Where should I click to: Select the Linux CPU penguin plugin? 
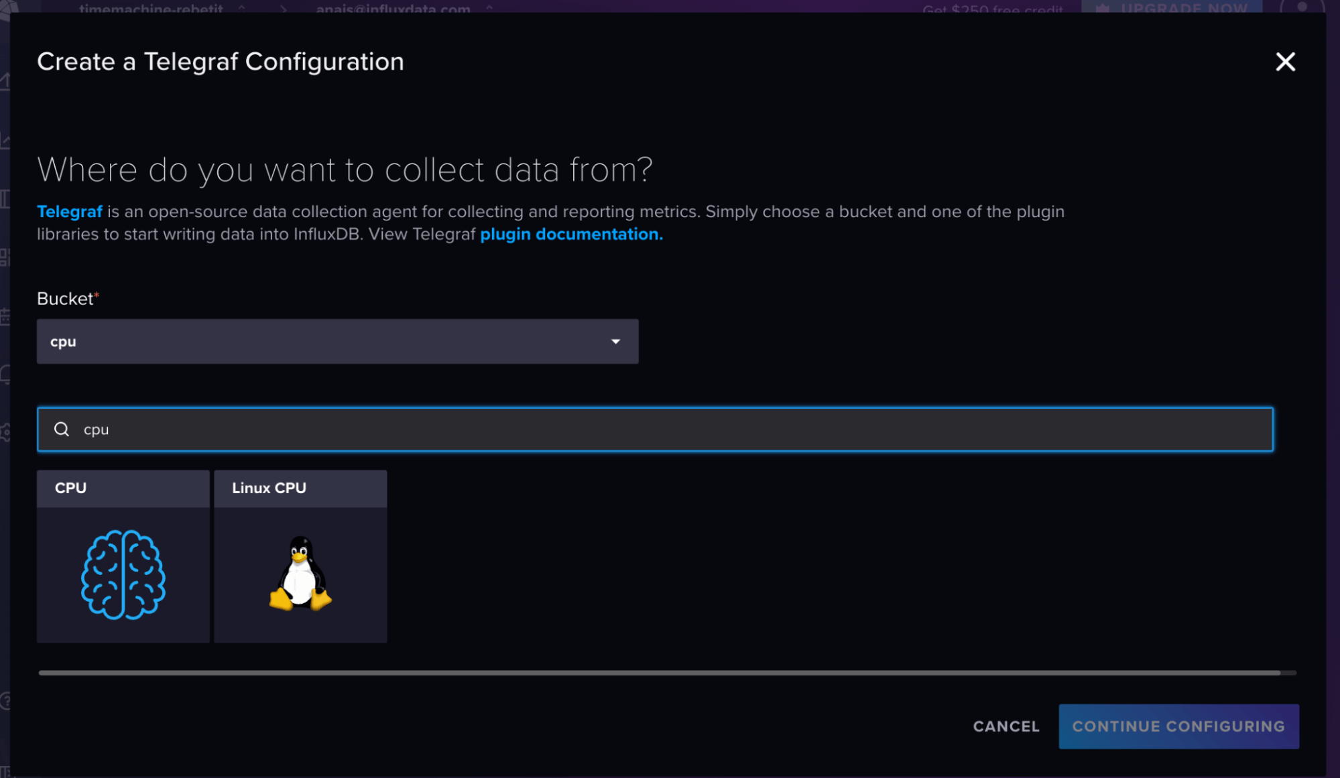(x=300, y=574)
